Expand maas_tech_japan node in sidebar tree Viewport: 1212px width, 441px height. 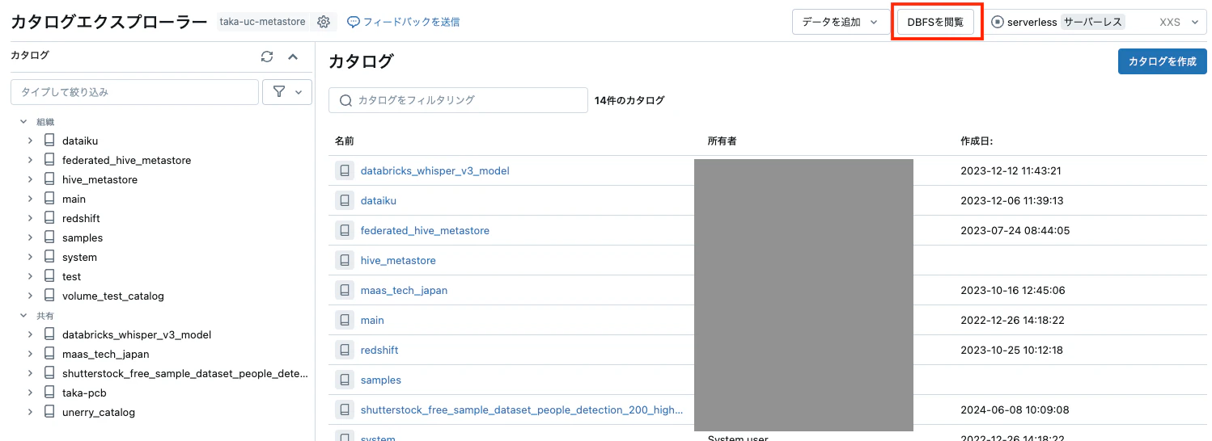[30, 354]
